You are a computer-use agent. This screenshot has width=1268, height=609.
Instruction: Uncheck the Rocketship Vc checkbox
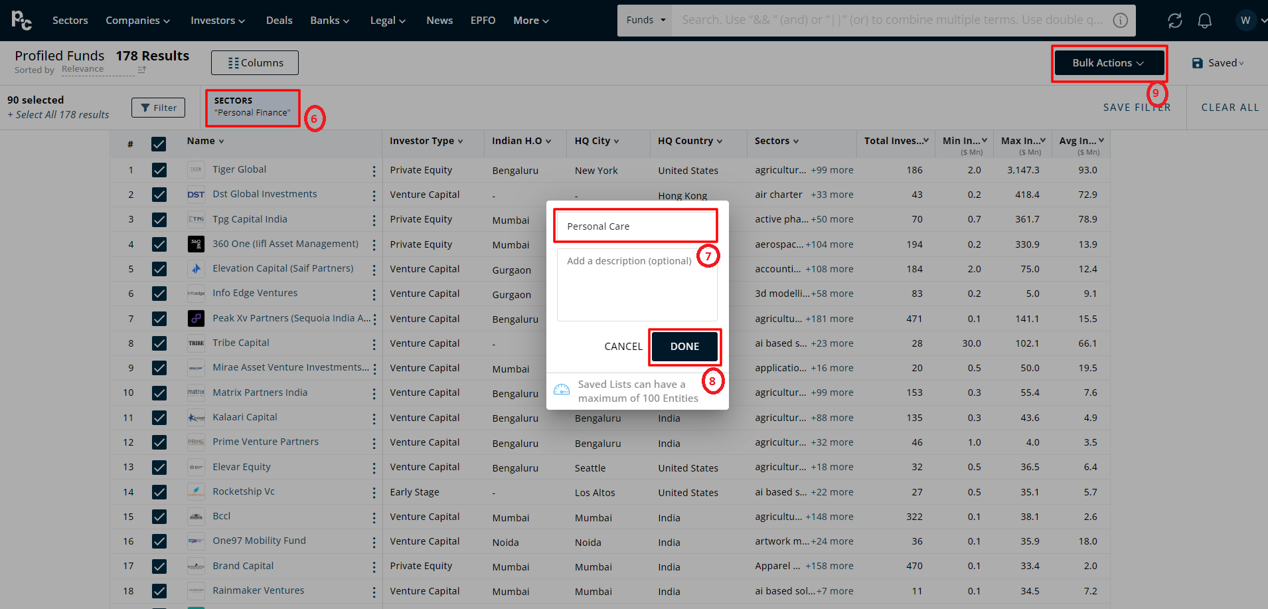pyautogui.click(x=159, y=492)
